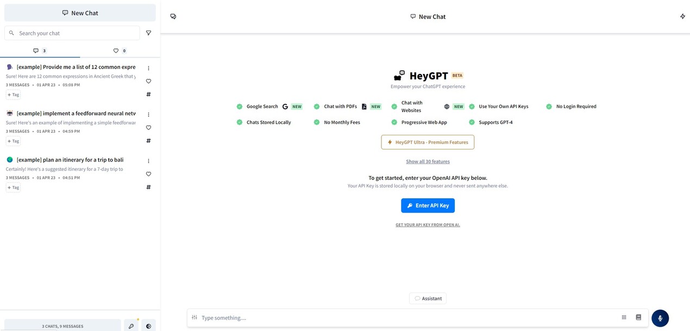Click the hash icon on the Greek expressions chat
The width and height of the screenshot is (690, 331).
click(x=148, y=94)
